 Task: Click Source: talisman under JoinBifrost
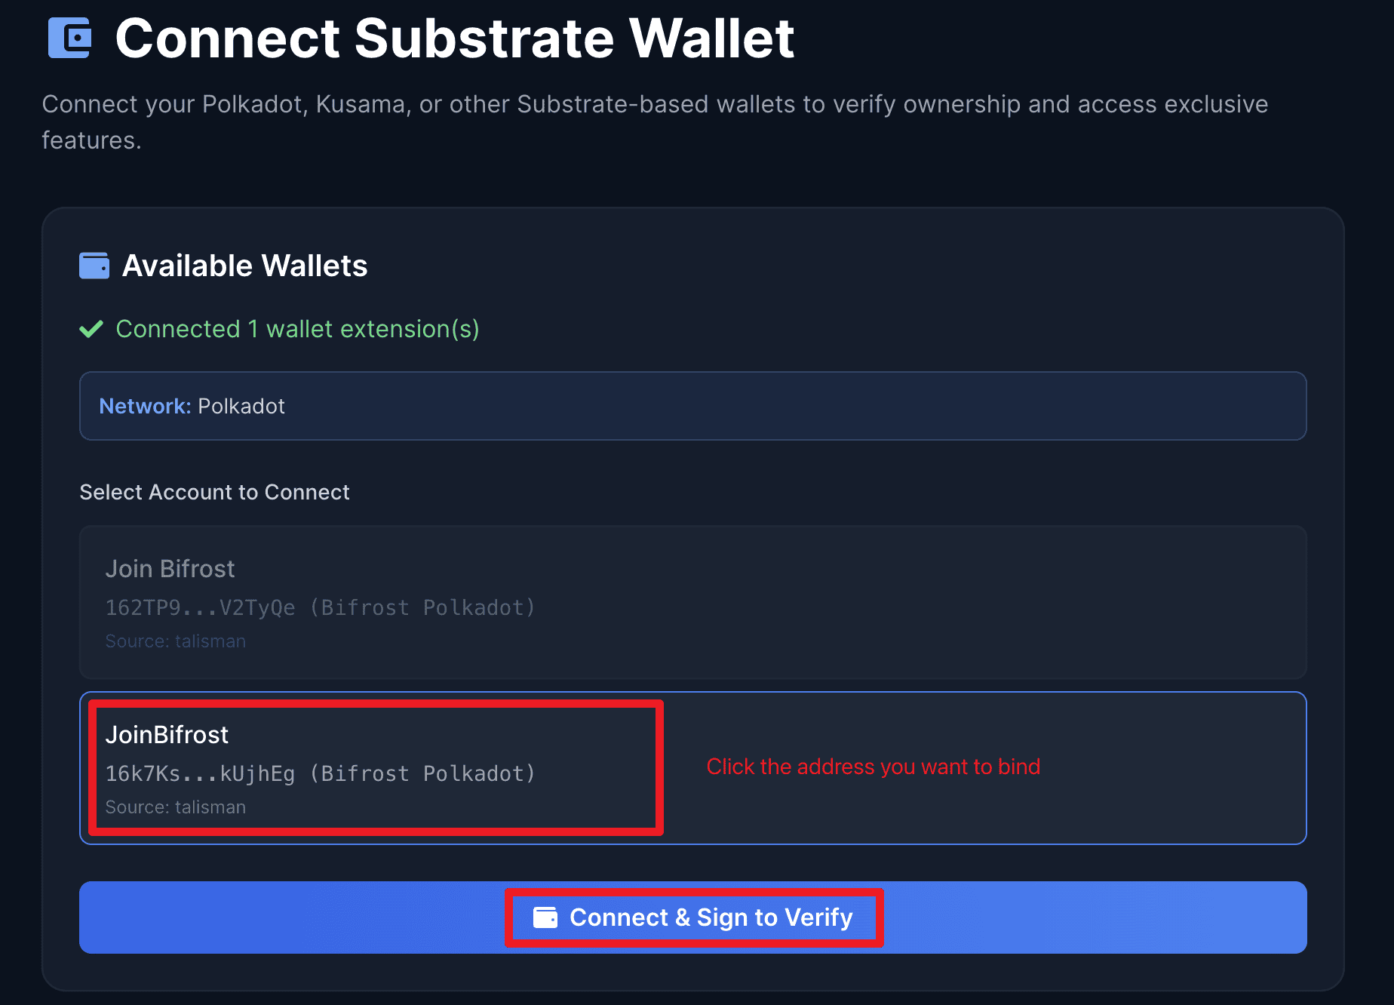click(x=175, y=807)
